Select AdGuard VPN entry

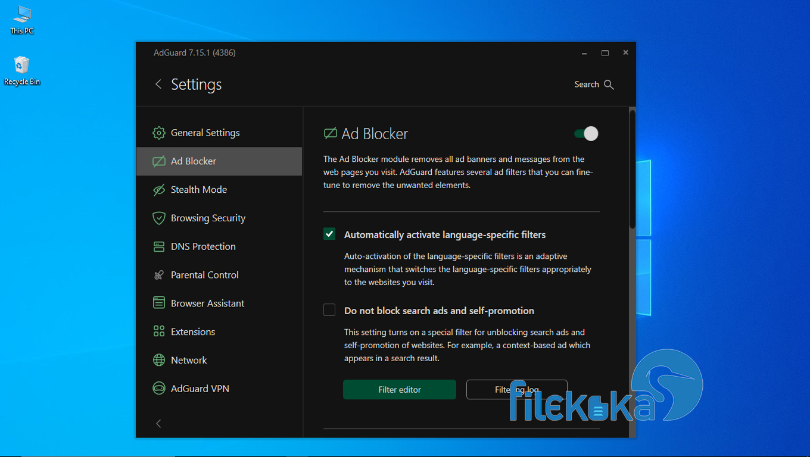click(219, 389)
